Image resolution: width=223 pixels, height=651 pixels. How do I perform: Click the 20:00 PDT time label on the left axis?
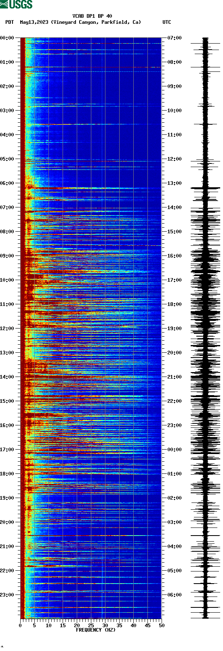click(7, 522)
